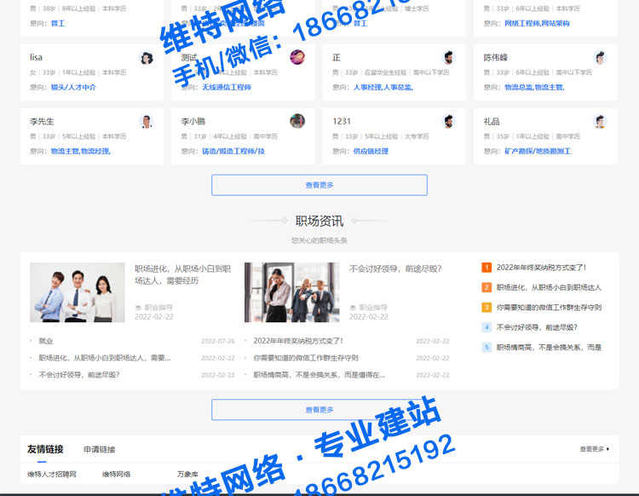The height and width of the screenshot is (496, 639).
Task: Open ranked item 不会讨好领导，前途尽毁?
Action: 537,327
